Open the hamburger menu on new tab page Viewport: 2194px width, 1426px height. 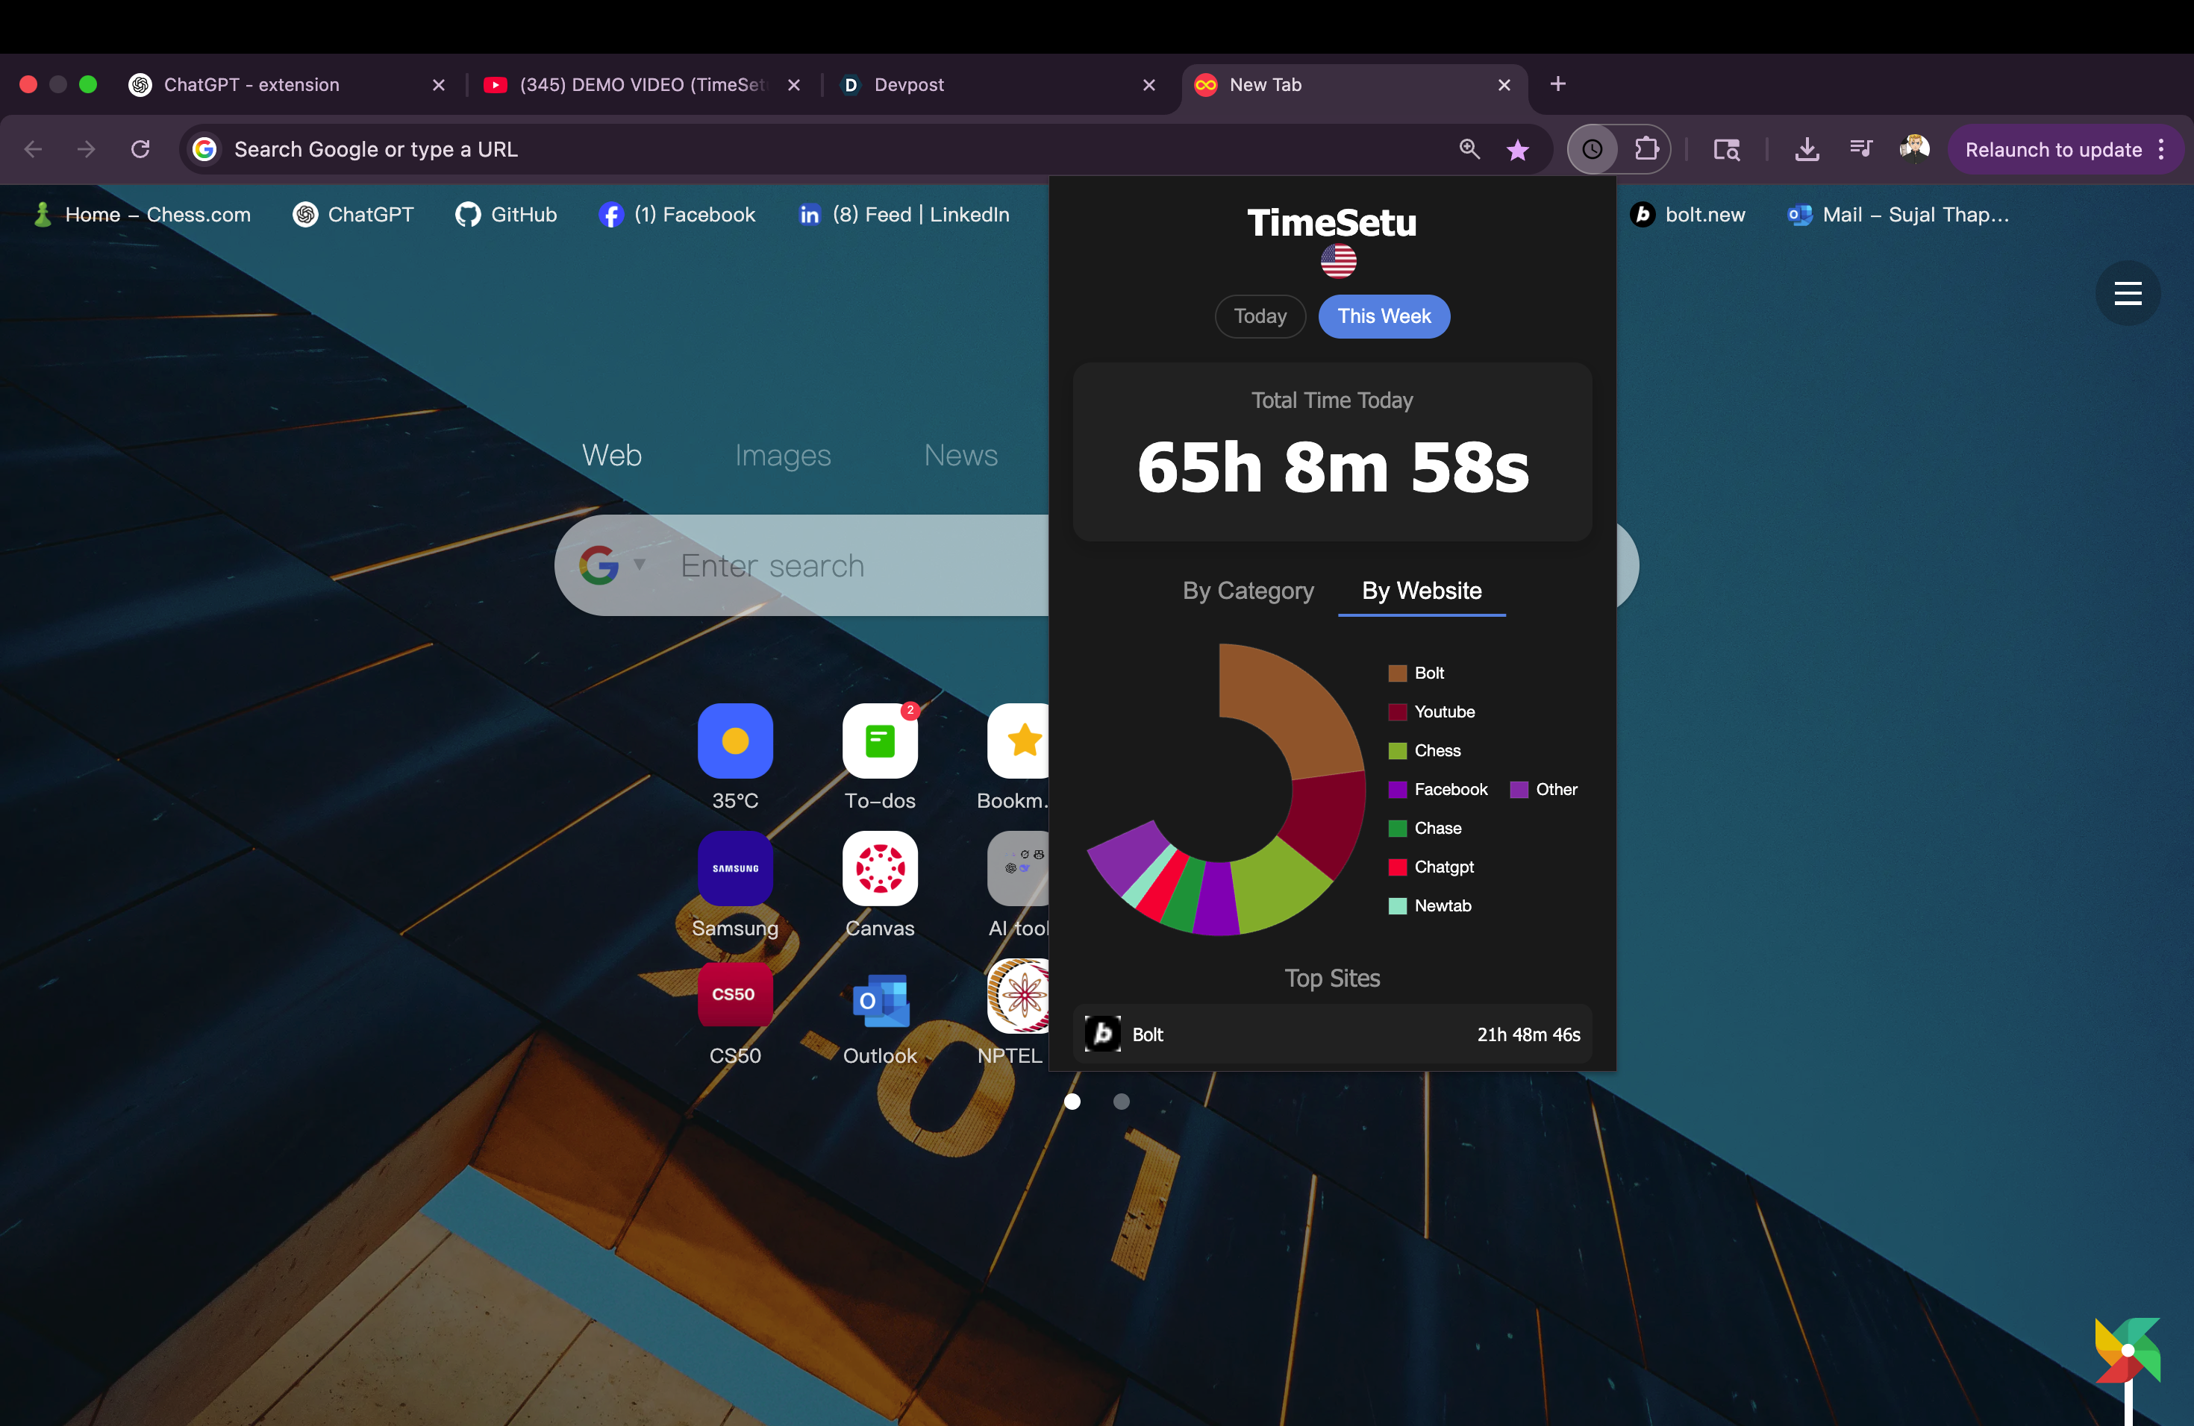[x=2128, y=294]
